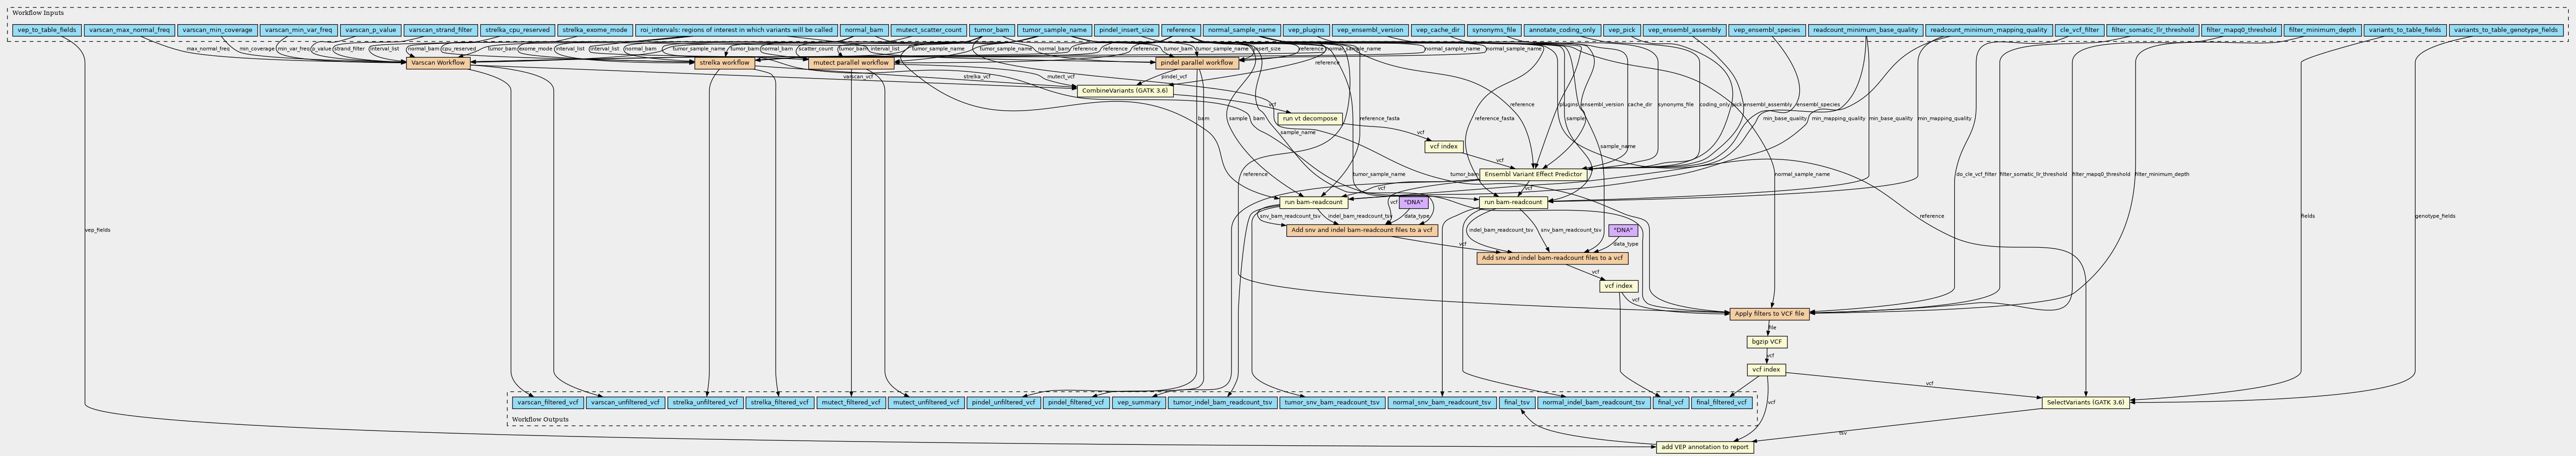This screenshot has width=2576, height=456.
Task: Select the add VEP annotation to report step
Action: (1704, 447)
